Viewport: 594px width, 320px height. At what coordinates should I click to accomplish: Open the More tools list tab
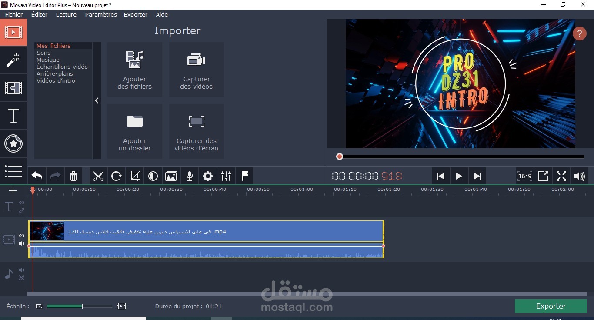[13, 171]
